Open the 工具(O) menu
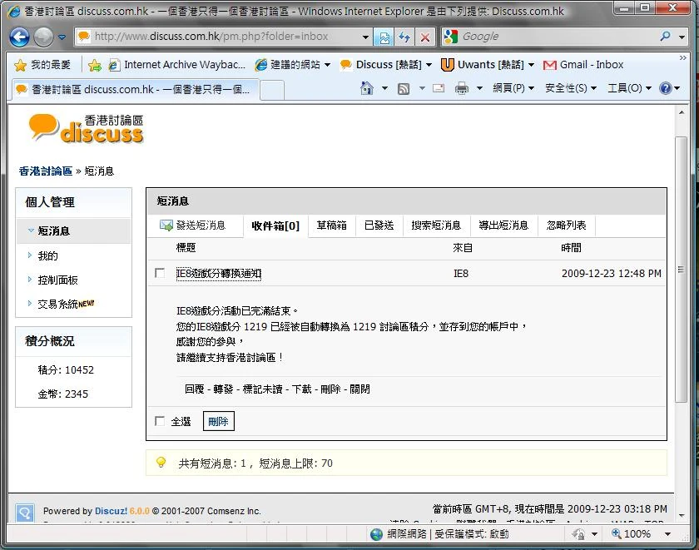Image resolution: width=699 pixels, height=550 pixels. (629, 88)
